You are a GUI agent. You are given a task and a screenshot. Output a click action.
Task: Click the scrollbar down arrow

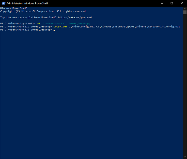[185, 157]
